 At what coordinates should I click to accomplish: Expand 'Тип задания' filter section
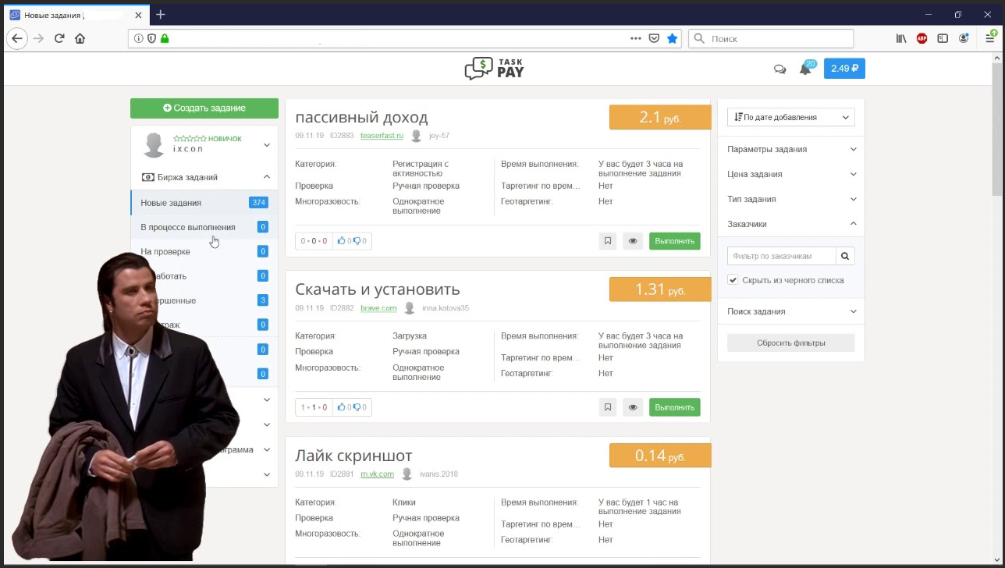791,199
